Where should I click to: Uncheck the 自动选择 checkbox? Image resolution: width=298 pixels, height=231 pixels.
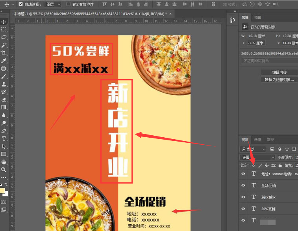[x=20, y=4]
